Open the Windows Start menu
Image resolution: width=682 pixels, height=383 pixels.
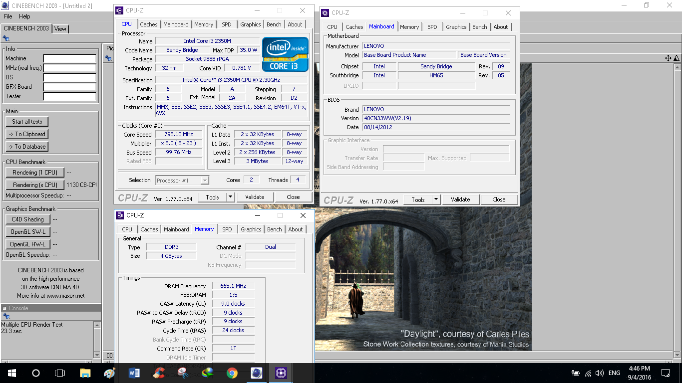point(11,373)
